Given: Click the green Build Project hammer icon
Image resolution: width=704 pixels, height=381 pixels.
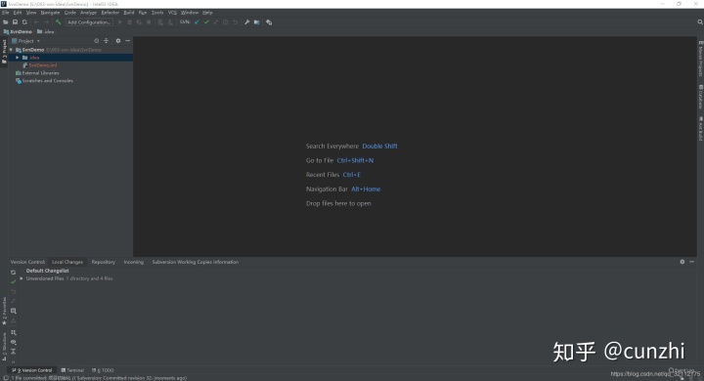Looking at the screenshot, I should 58,22.
